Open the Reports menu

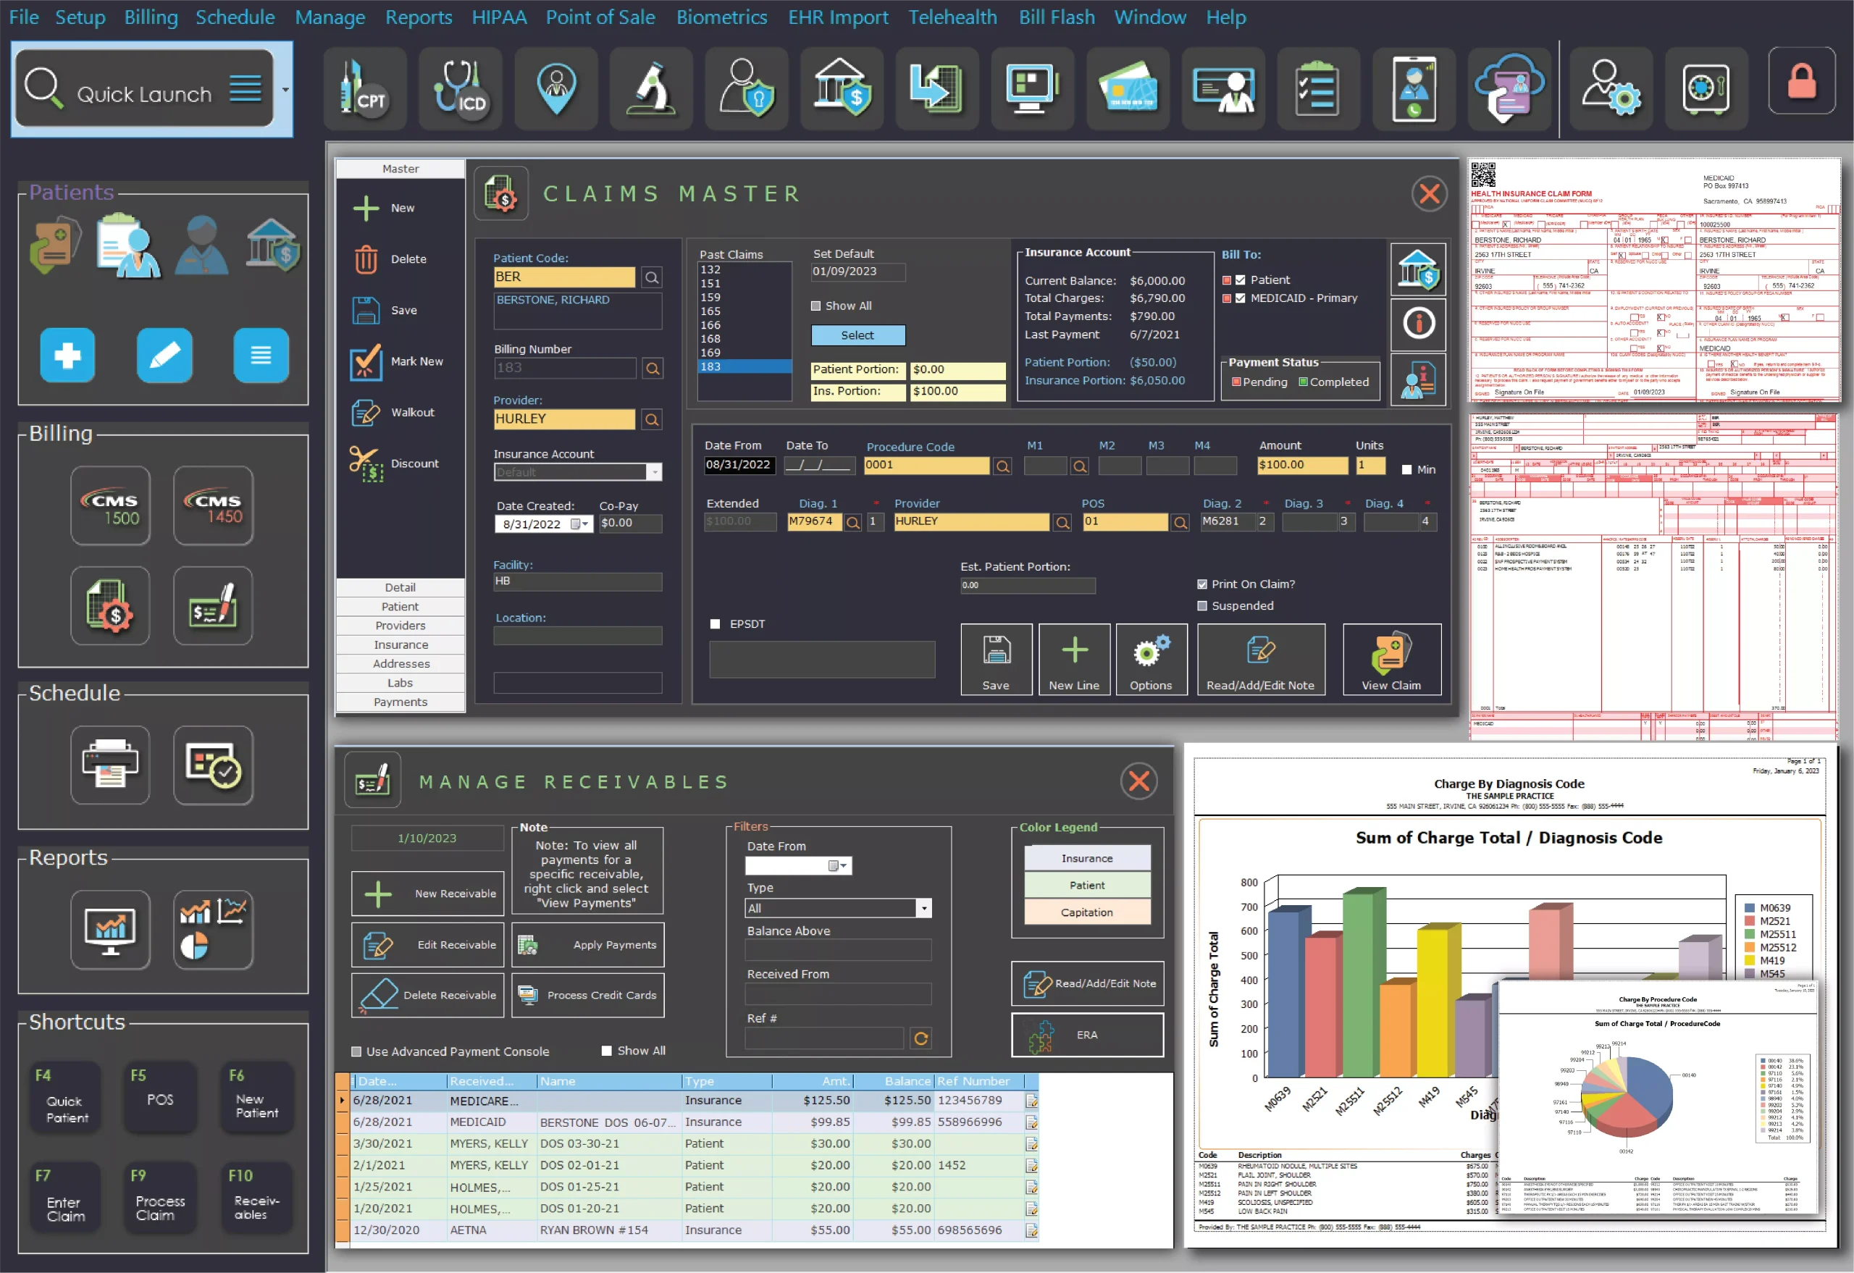(418, 17)
